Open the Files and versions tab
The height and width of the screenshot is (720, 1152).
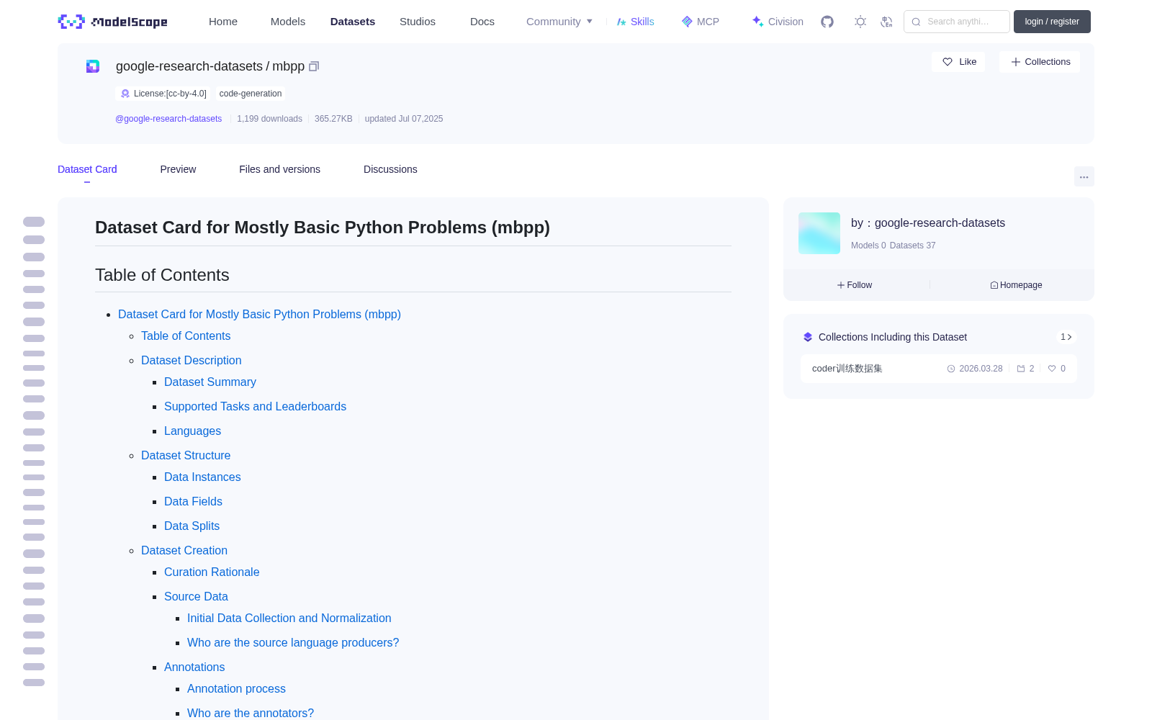[x=279, y=169]
